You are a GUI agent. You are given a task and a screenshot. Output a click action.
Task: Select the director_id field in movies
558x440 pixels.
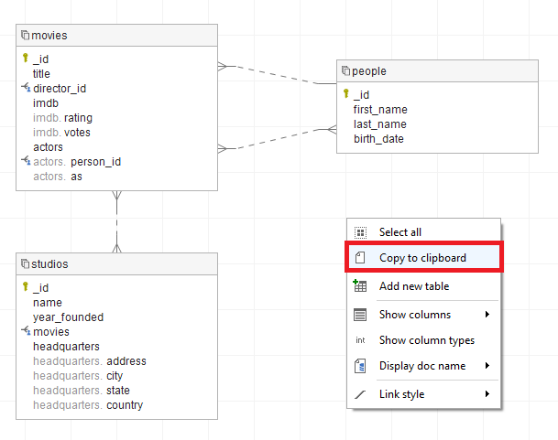pos(60,89)
